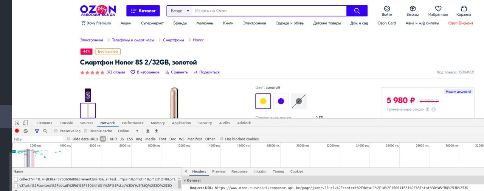
Task: Select the phone side-view thumbnail
Action: point(88,111)
